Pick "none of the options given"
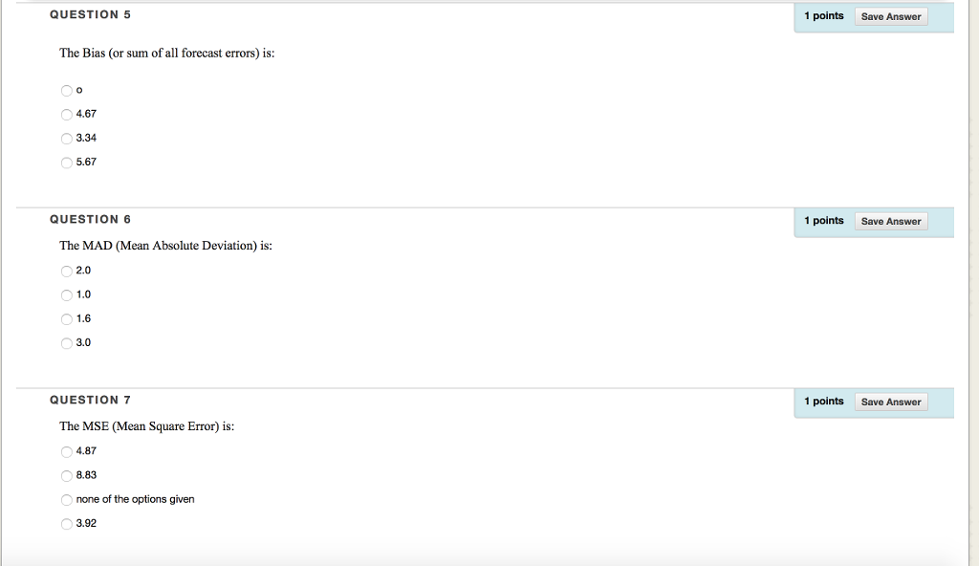This screenshot has height=566, width=979. point(66,500)
